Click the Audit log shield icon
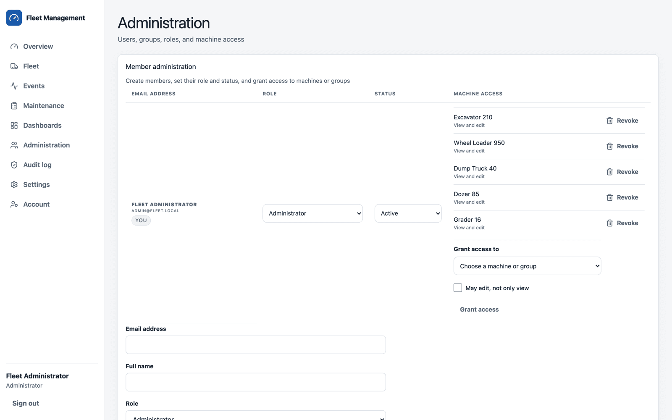Viewport: 672px width, 420px height. (x=14, y=165)
